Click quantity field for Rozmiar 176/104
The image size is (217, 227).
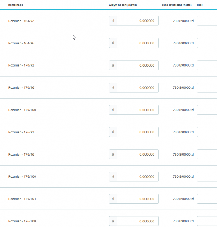point(207,199)
